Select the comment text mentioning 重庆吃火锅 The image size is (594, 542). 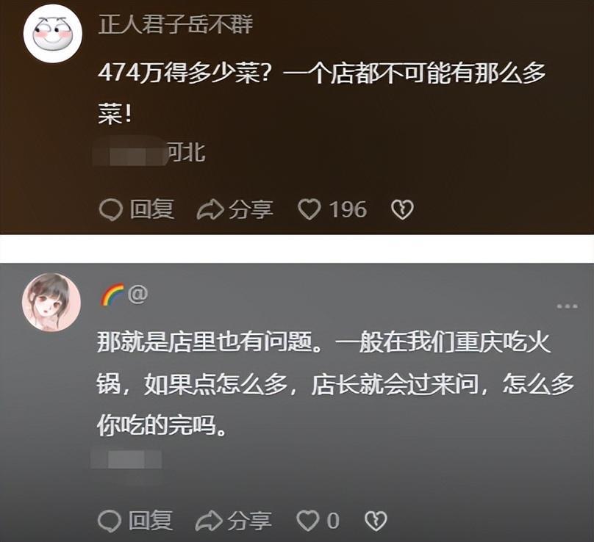336,384
